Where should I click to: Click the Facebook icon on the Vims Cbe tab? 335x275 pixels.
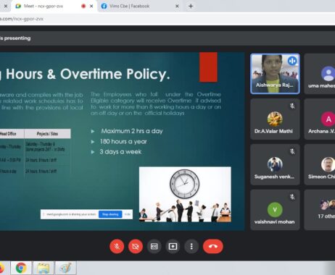point(104,7)
